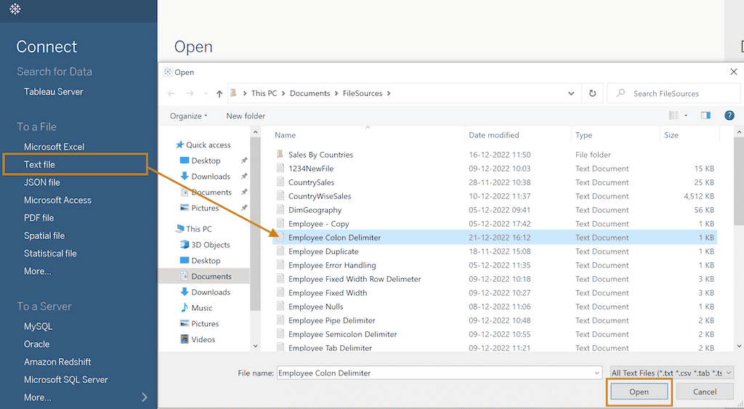Sort by Date modified column header

coord(494,135)
